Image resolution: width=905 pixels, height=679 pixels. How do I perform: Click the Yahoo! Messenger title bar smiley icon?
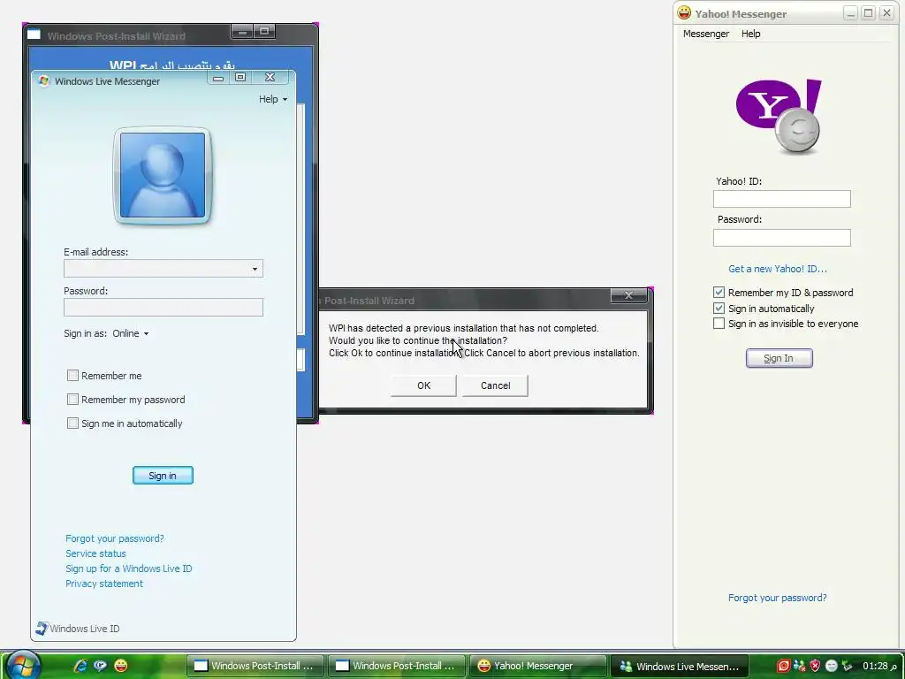coord(684,12)
